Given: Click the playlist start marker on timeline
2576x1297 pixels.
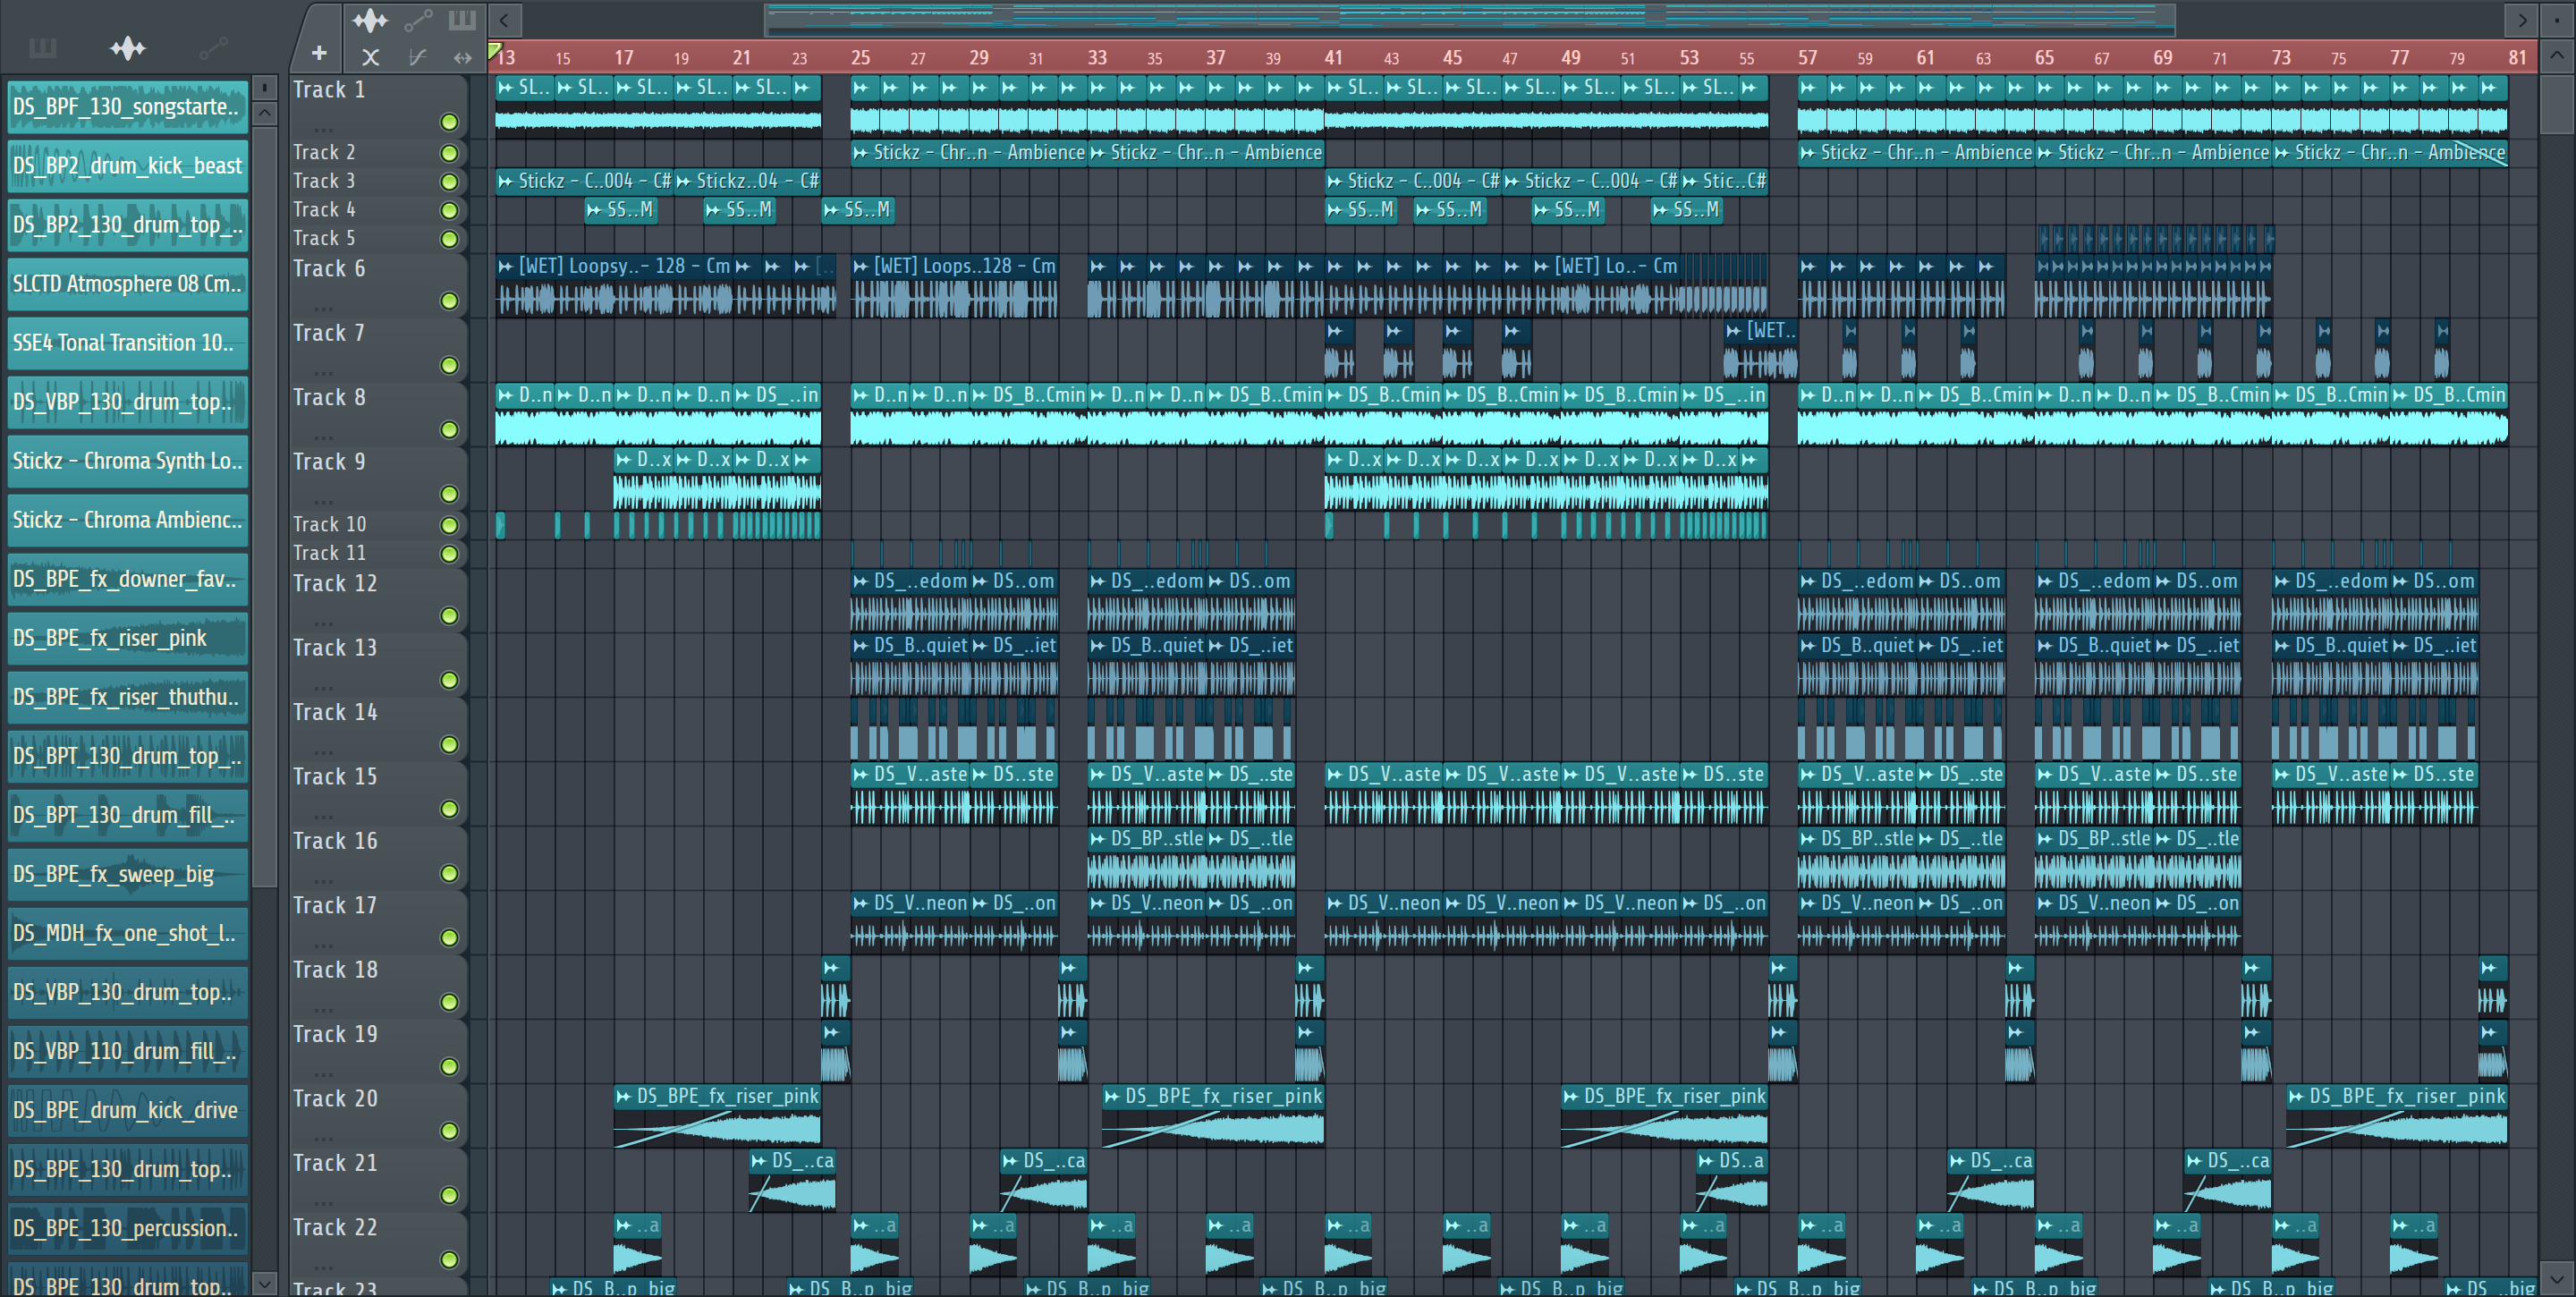Looking at the screenshot, I should pyautogui.click(x=494, y=50).
